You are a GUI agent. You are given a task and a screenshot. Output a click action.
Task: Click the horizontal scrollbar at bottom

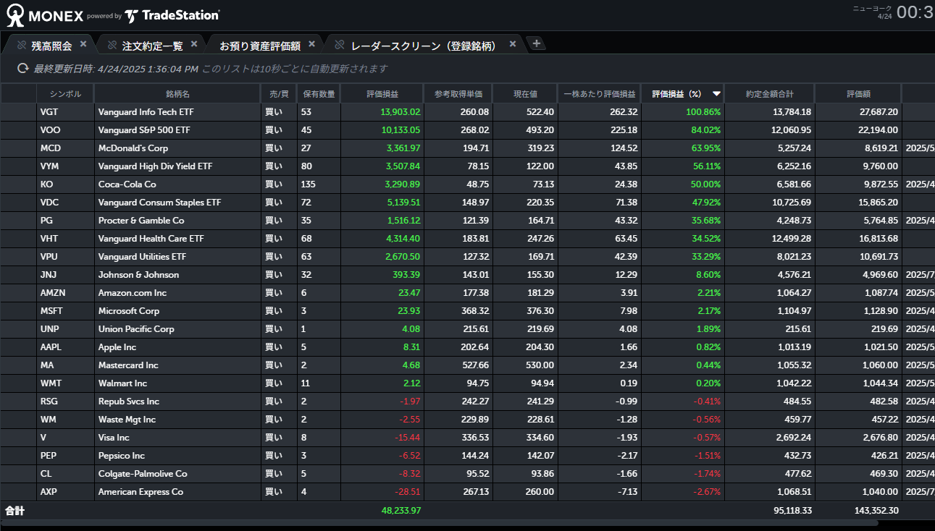[440, 523]
